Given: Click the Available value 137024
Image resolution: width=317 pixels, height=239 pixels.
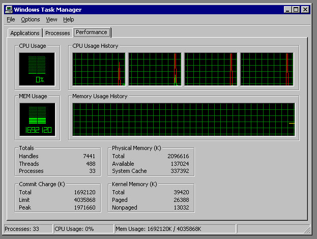Looking at the screenshot, I should [180, 164].
